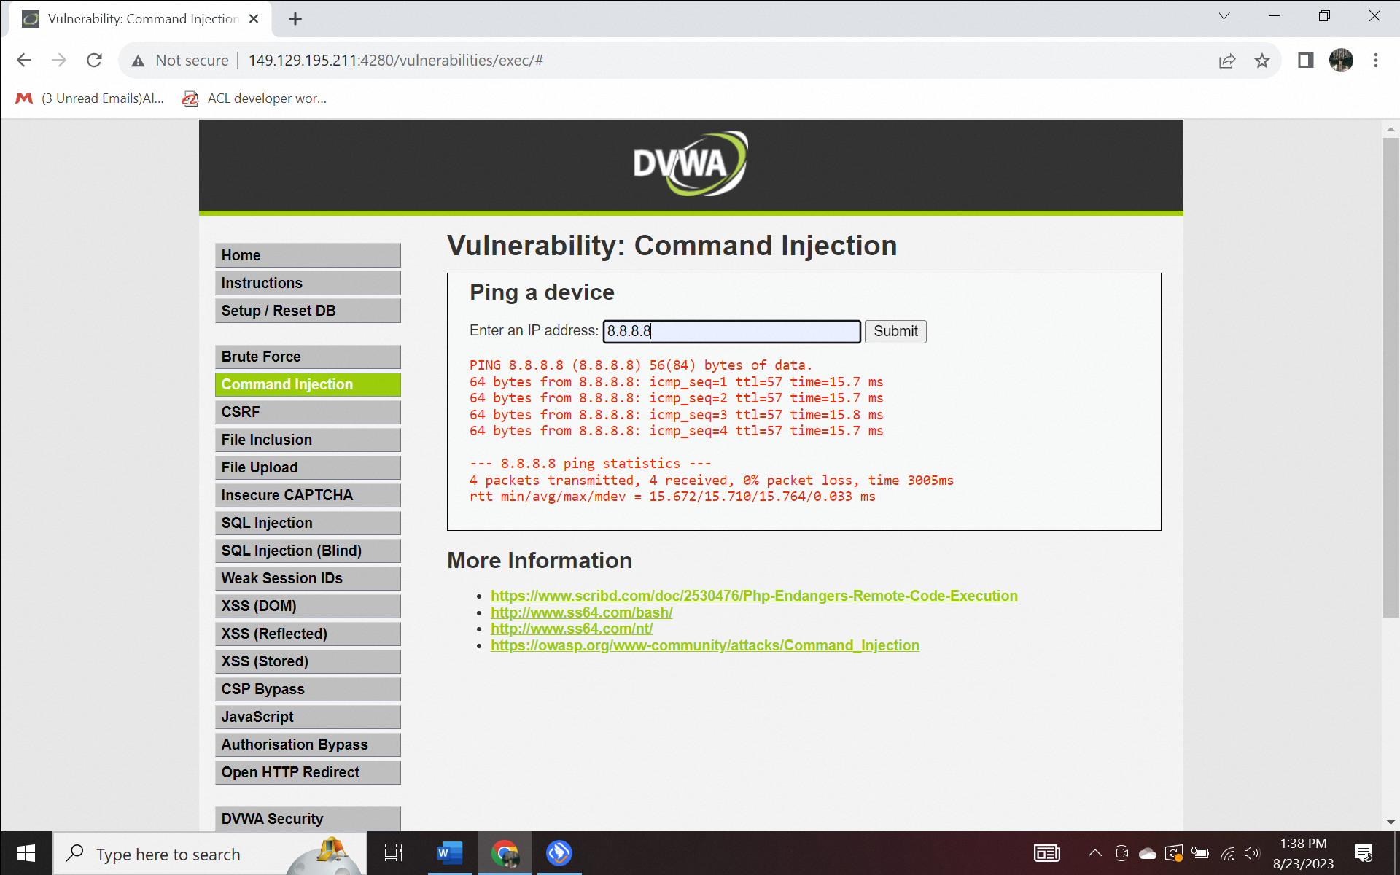Click the tab search chevron
This screenshot has width=1400, height=875.
(1224, 15)
